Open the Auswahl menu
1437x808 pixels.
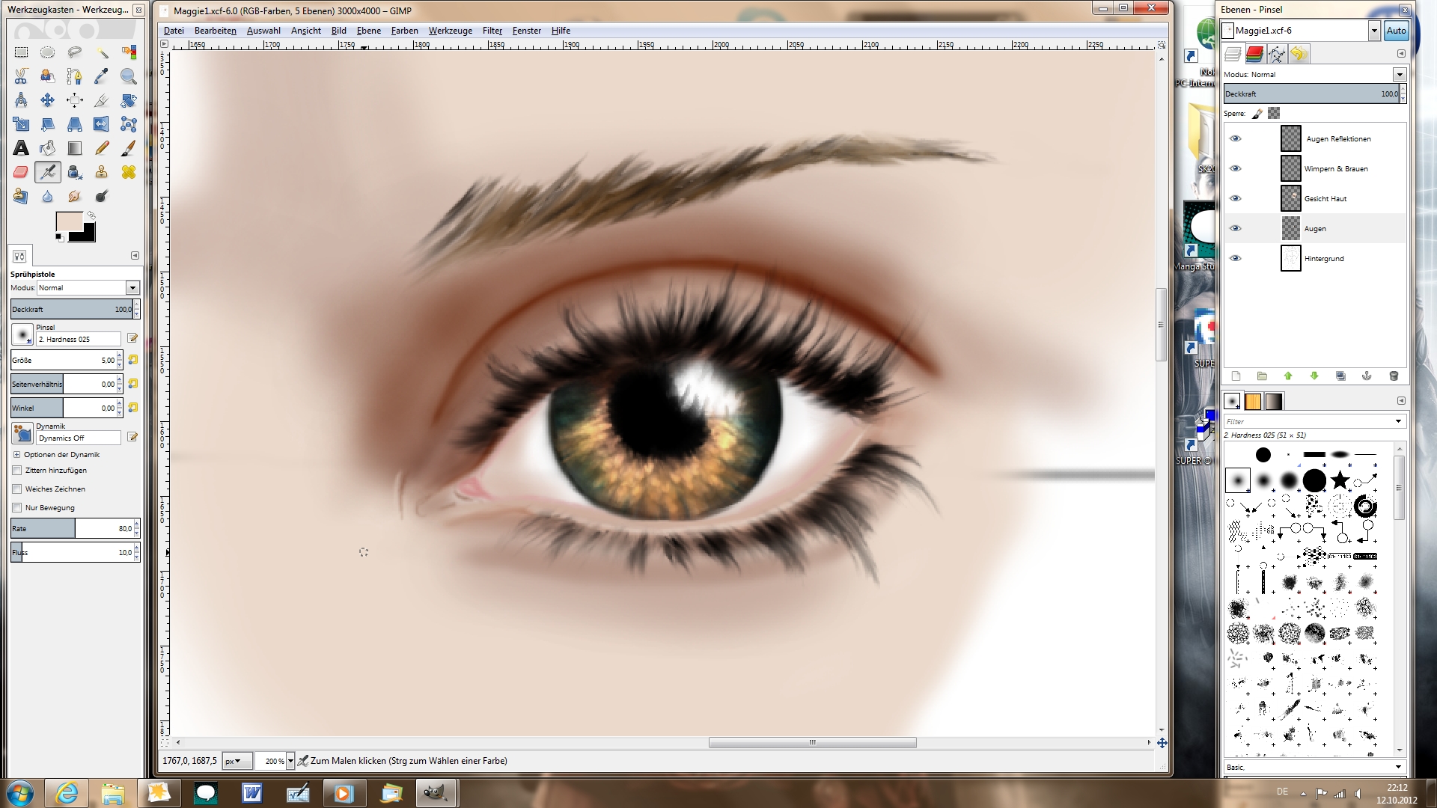click(263, 31)
